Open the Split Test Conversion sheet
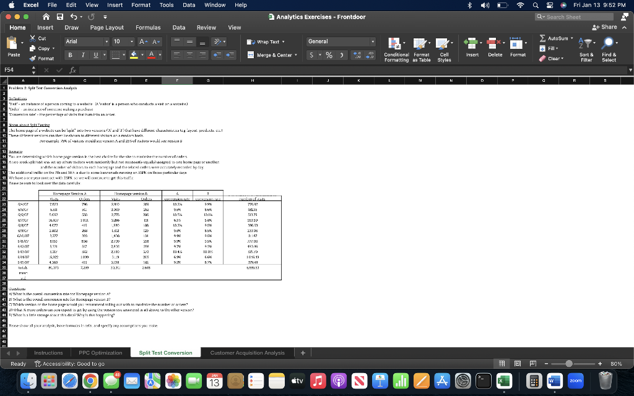Screen dimensions: 634x396 coord(165,351)
